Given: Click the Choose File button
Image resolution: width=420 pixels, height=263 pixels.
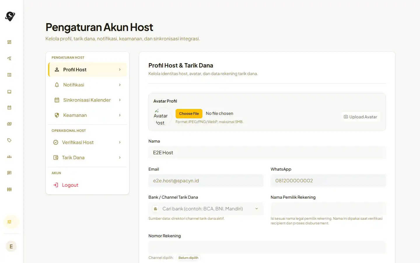Looking at the screenshot, I should tap(189, 113).
